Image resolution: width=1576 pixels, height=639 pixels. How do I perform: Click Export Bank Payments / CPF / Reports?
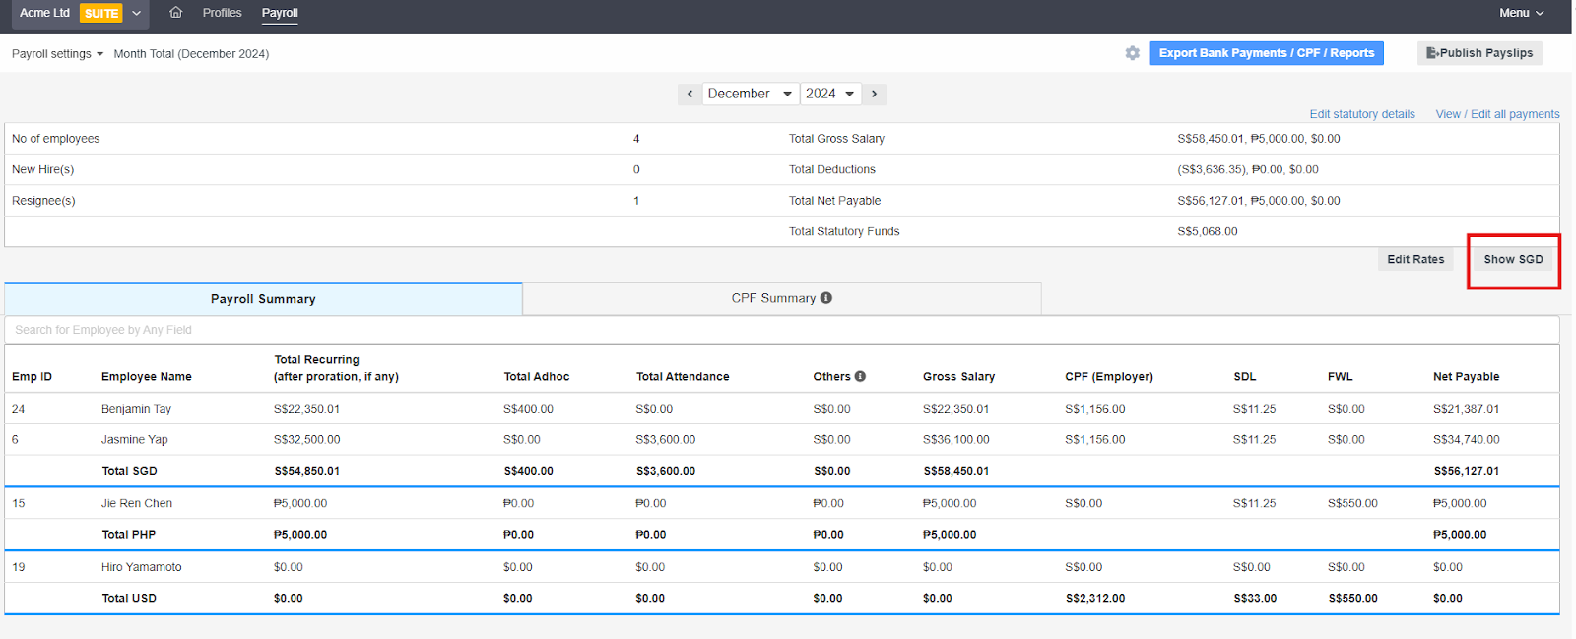click(x=1267, y=53)
